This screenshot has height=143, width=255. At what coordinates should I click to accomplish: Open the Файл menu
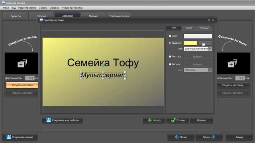pyautogui.click(x=6, y=8)
